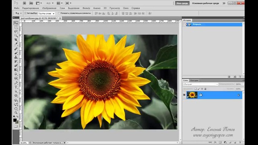
Task: Select the Eraser tool
Action: coord(16,65)
